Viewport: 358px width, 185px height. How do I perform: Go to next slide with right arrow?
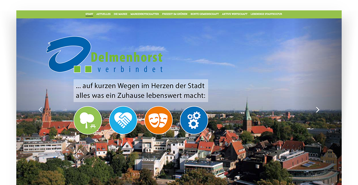(317, 110)
